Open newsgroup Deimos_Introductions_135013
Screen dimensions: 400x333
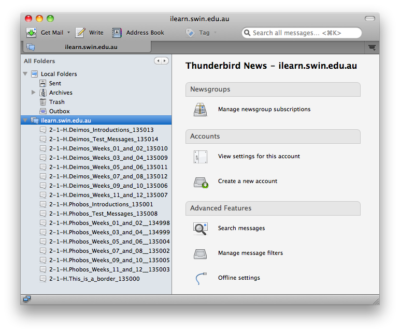102,130
